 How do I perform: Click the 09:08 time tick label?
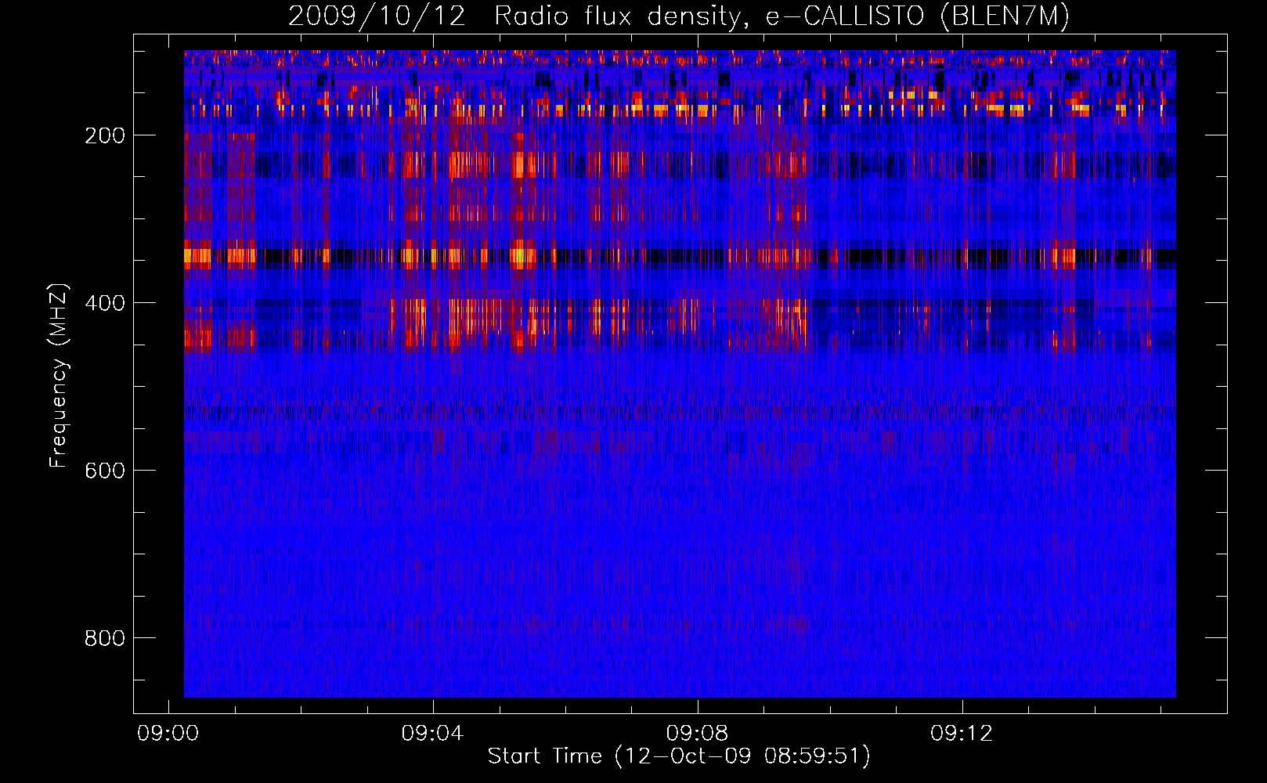(x=698, y=733)
